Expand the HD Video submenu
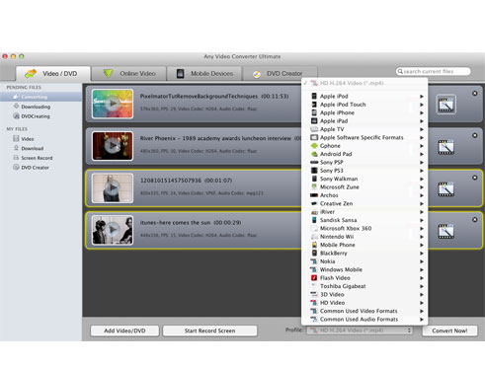The width and height of the screenshot is (485, 366). click(x=364, y=303)
